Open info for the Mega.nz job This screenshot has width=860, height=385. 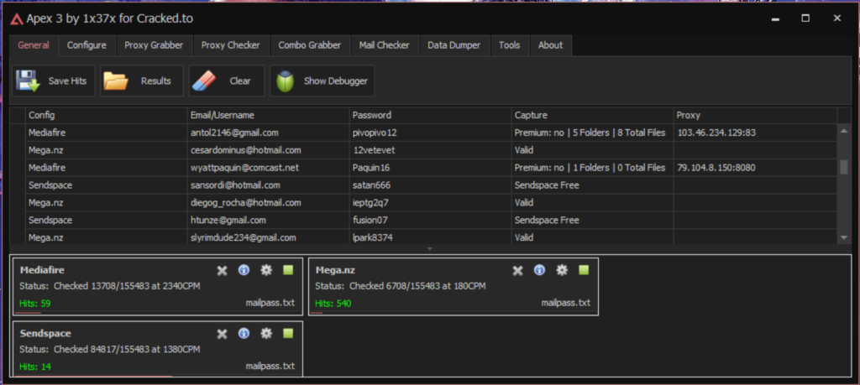point(540,270)
